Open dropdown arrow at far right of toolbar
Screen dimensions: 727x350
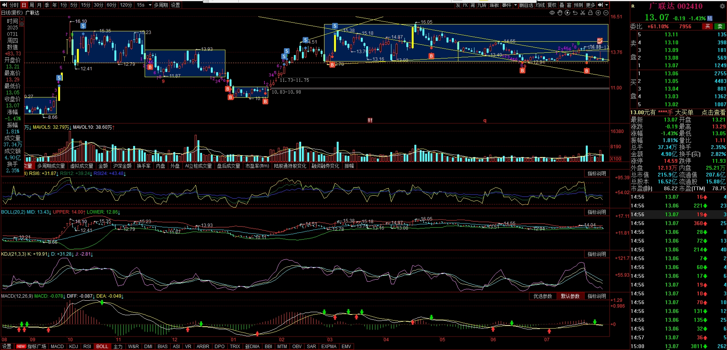click(x=607, y=5)
